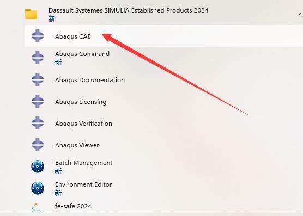Click the Abaqus Documentation icon
The width and height of the screenshot is (303, 216).
click(38, 79)
